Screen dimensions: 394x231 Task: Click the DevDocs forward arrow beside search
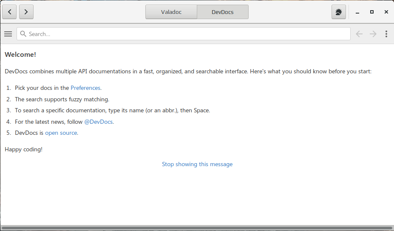tap(373, 34)
